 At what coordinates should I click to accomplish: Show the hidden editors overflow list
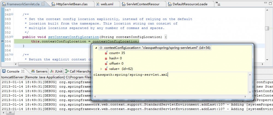[x=218, y=4]
